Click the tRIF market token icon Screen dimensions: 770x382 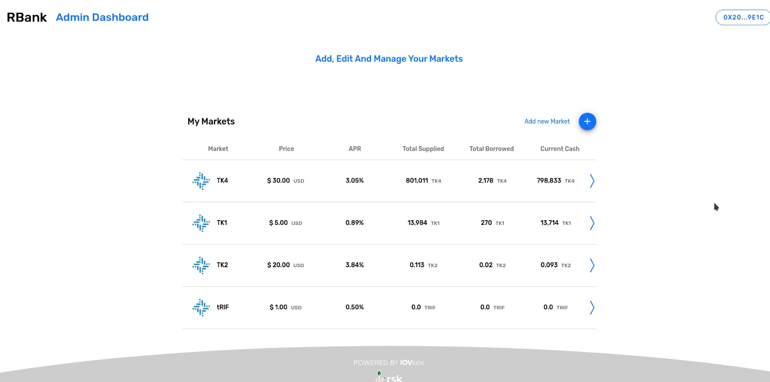coord(201,308)
